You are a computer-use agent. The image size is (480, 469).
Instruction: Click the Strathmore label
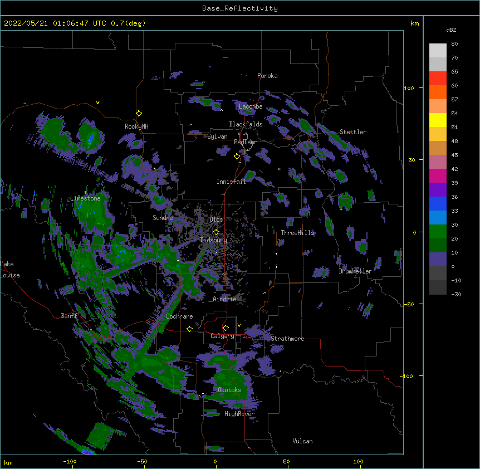287,339
